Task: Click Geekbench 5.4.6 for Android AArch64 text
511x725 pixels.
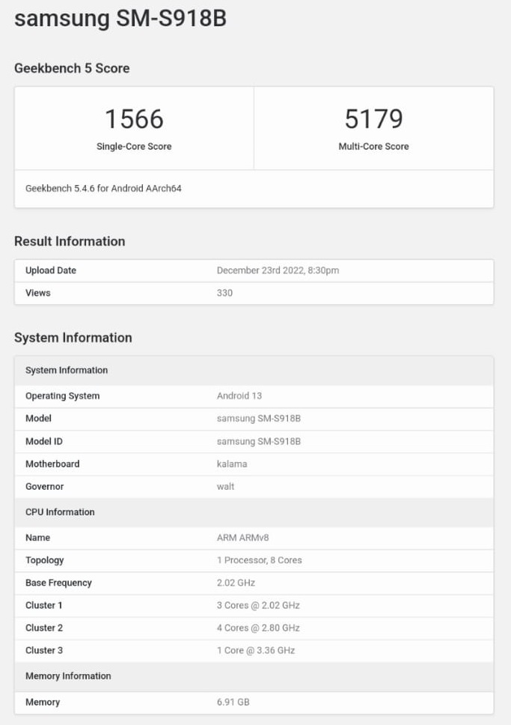Action: [103, 189]
